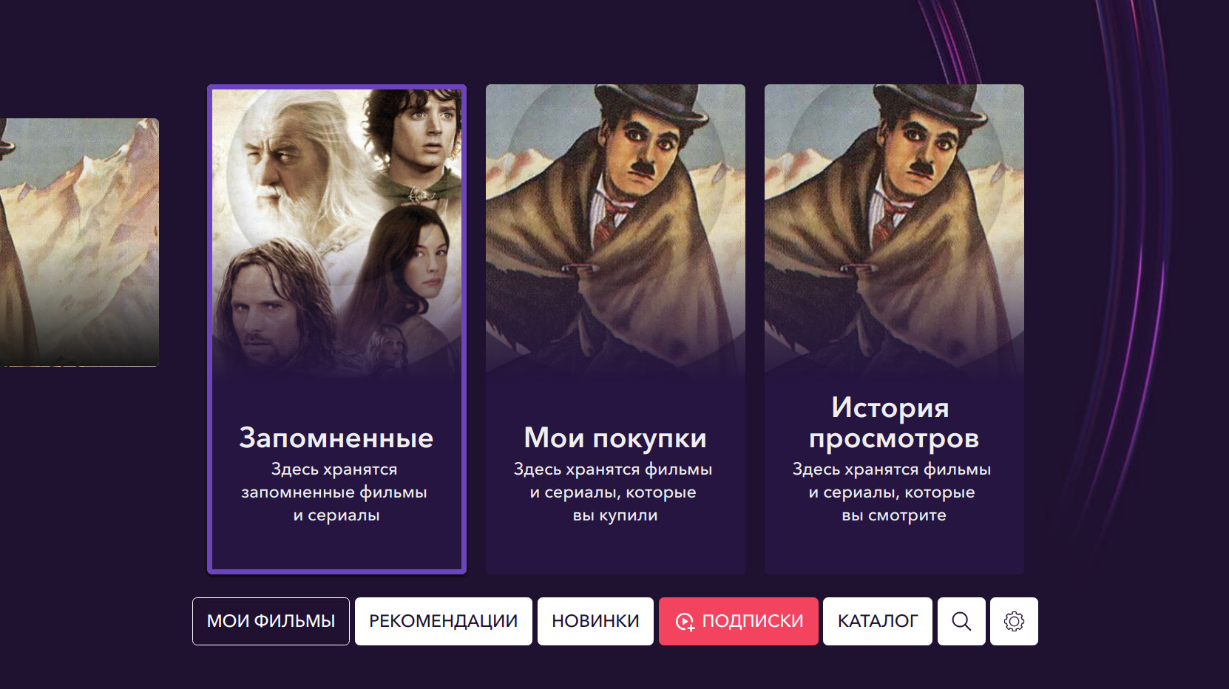This screenshot has width=1229, height=689.
Task: Click the text ending 'вы смотрите'
Action: coord(893,492)
